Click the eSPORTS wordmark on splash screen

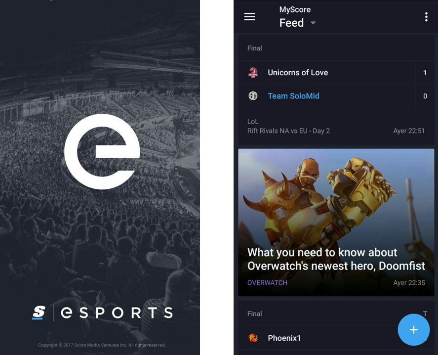(x=117, y=313)
